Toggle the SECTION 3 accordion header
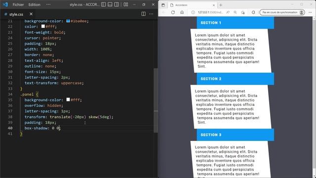Screen dimensions: 316x178 [235, 135]
